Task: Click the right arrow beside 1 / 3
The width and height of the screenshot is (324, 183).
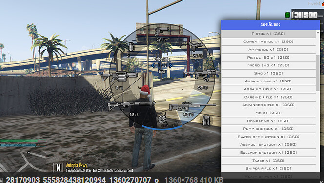Action: tap(171, 65)
